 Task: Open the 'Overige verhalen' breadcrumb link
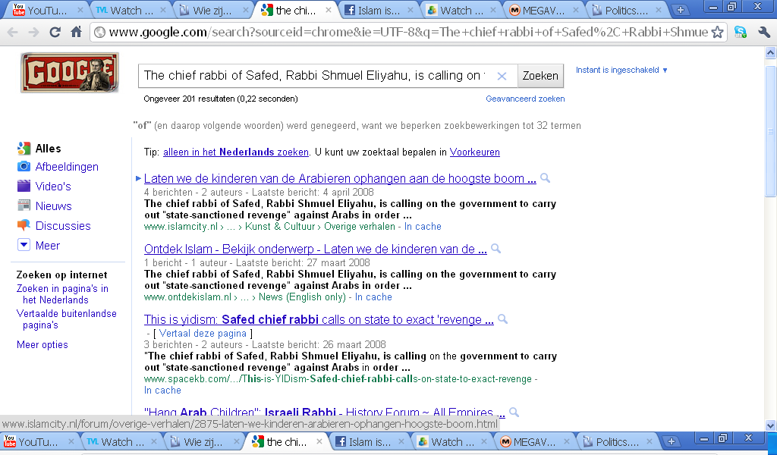click(359, 226)
